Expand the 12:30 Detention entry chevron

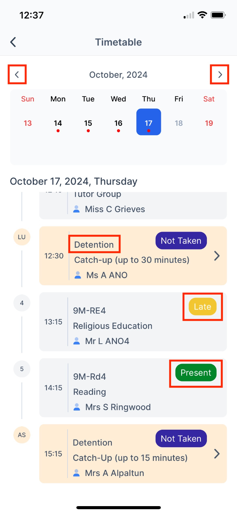pyautogui.click(x=217, y=256)
